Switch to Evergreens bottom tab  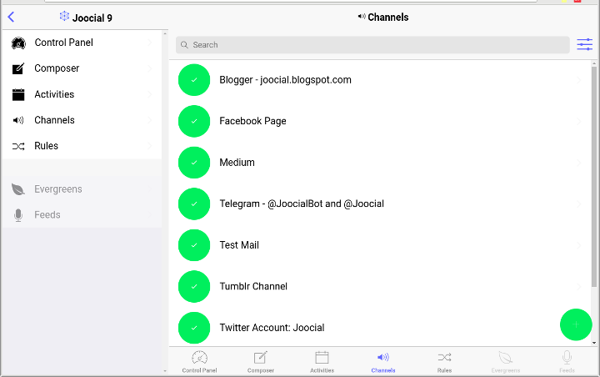point(506,362)
